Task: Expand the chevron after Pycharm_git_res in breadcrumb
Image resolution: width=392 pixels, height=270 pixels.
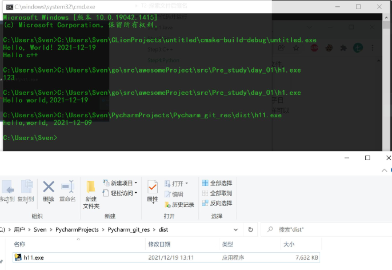Action: coord(154,229)
